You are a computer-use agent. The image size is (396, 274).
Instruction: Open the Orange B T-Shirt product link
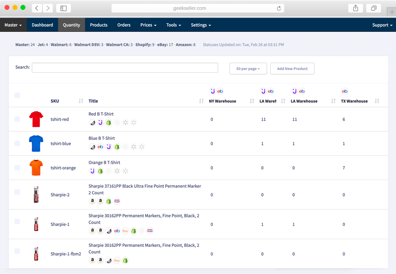click(104, 163)
